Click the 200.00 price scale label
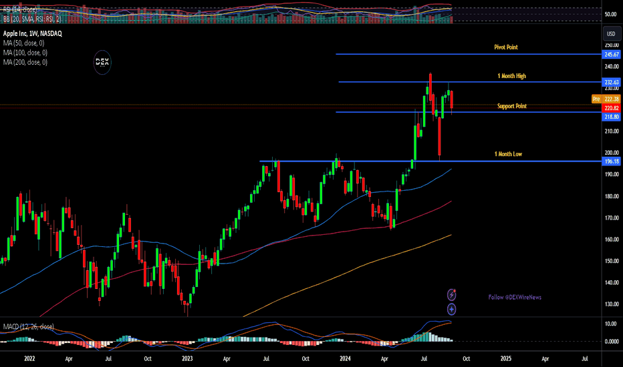Image resolution: width=623 pixels, height=367 pixels. pos(612,152)
